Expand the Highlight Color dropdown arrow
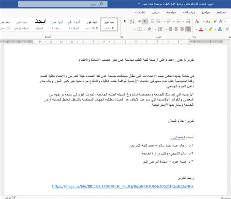 (206, 29)
